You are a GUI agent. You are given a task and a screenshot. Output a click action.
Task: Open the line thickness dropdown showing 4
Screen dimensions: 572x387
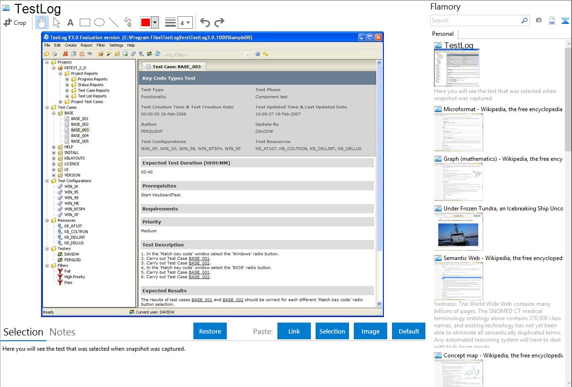(185, 22)
